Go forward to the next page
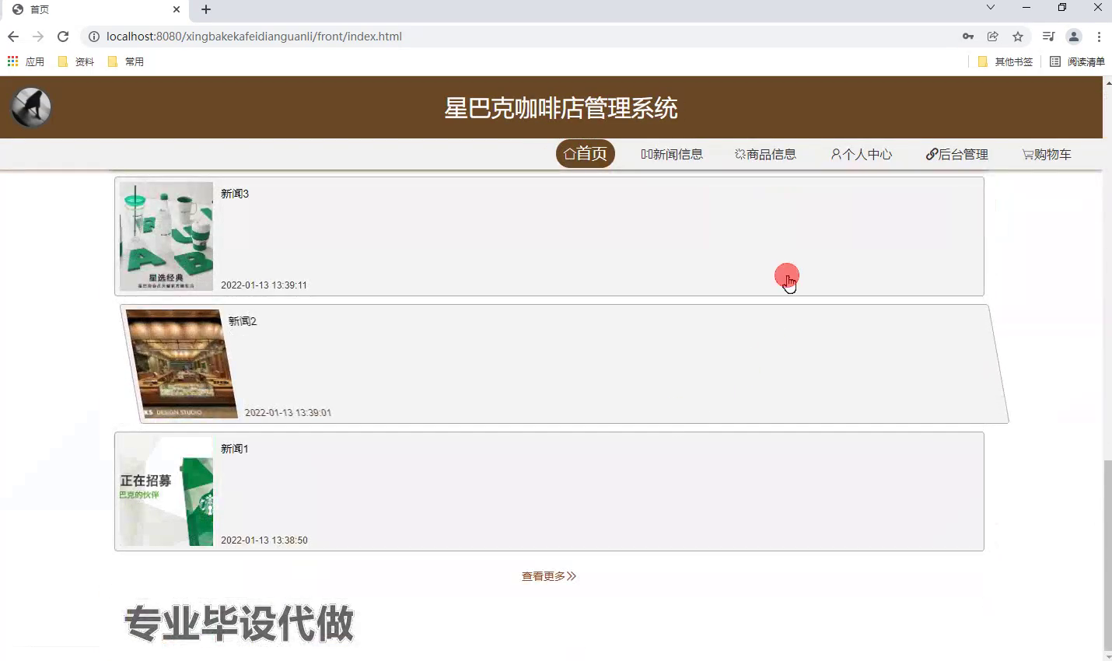 click(38, 37)
